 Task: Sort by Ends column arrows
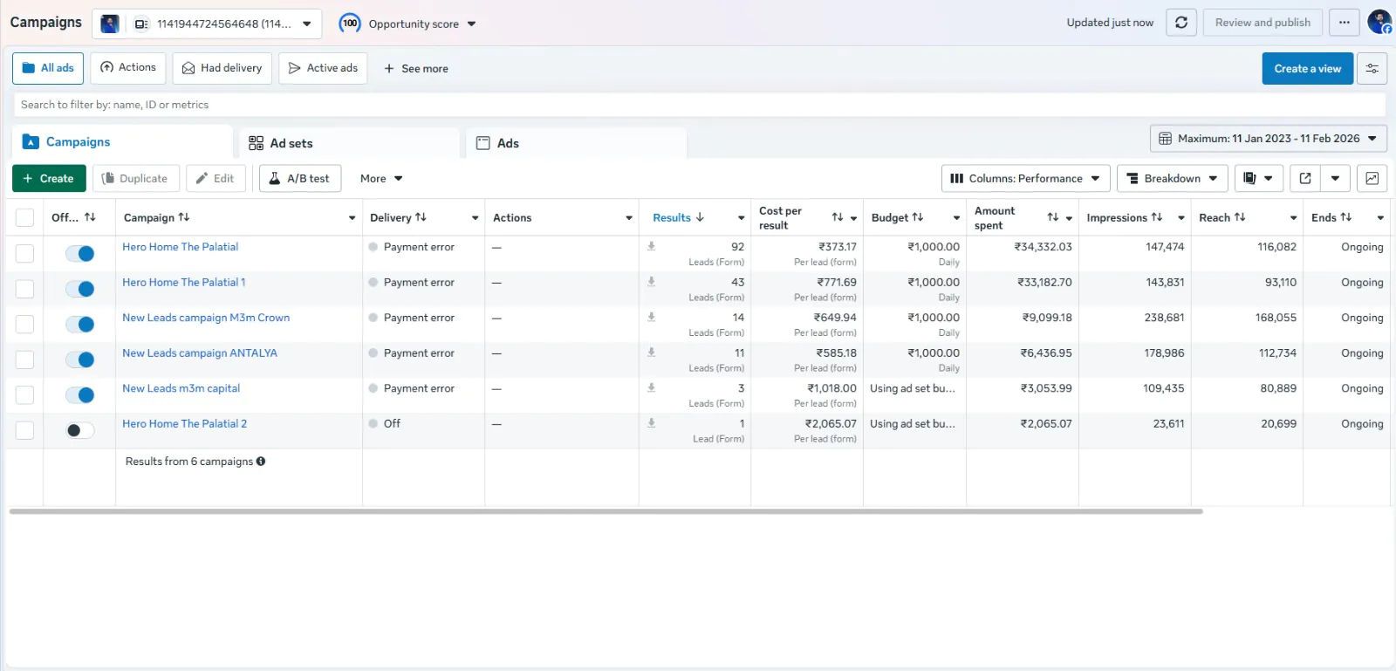1346,217
